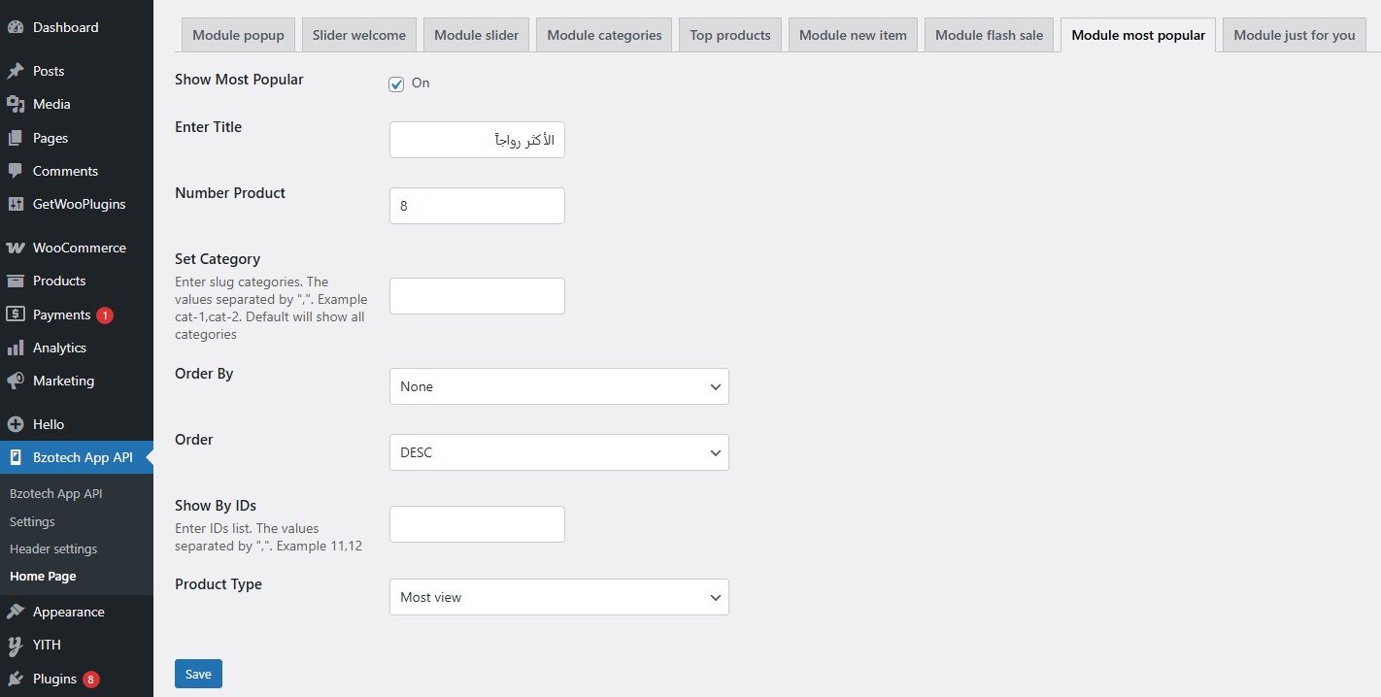The height and width of the screenshot is (697, 1381).
Task: Switch to the Module just for you tab
Action: (1295, 35)
